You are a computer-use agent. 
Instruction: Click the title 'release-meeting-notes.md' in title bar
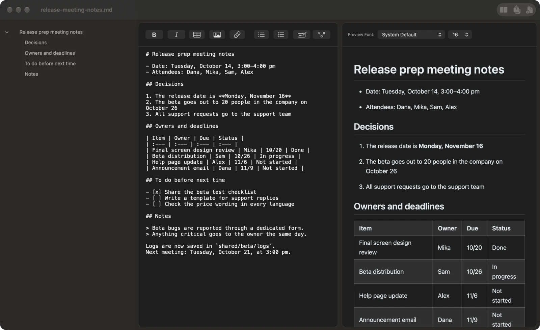76,10
